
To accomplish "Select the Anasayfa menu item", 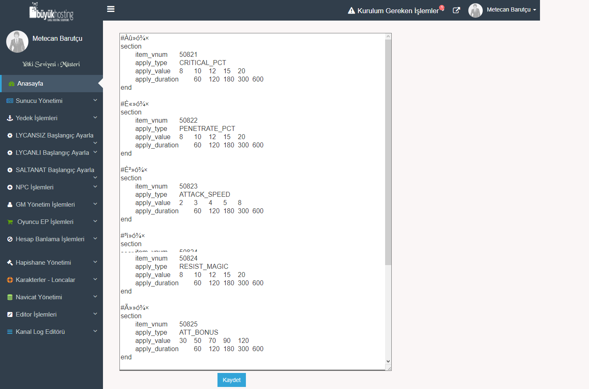I will point(30,84).
